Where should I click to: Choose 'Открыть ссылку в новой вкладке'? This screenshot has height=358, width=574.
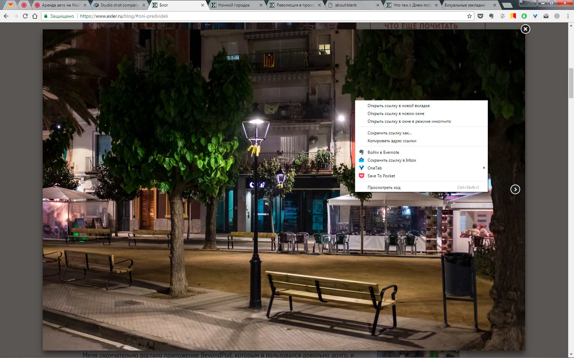pyautogui.click(x=398, y=106)
